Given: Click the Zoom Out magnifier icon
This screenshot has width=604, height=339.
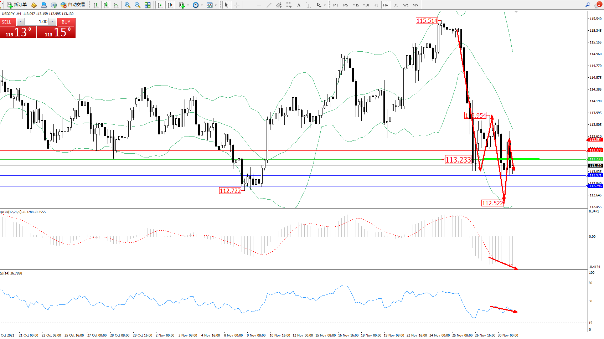Looking at the screenshot, I should [x=137, y=5].
